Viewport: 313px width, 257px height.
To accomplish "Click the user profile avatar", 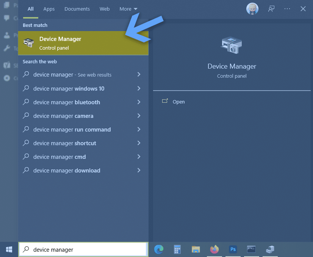I will (x=252, y=9).
